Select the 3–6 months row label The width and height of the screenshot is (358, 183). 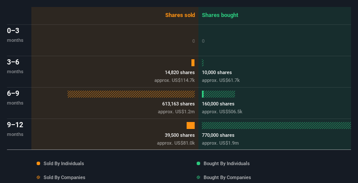[x=15, y=66]
